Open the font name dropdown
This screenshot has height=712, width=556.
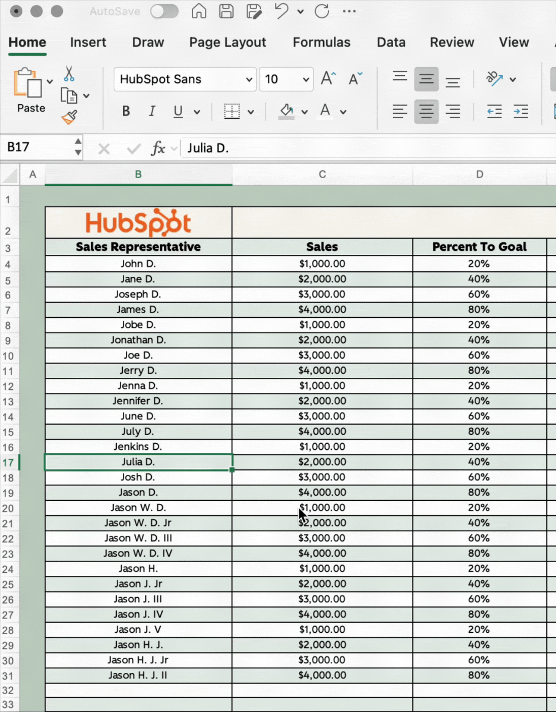point(249,79)
